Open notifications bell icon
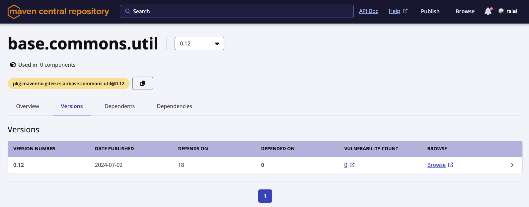 pyautogui.click(x=488, y=11)
